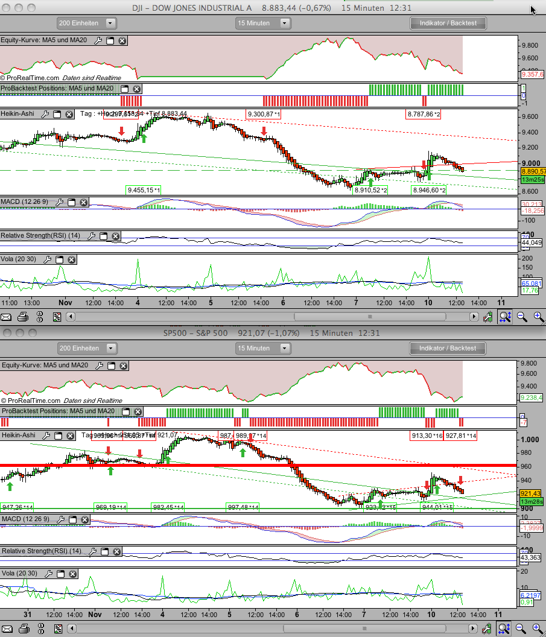Click window icon of DJI Vola panel
This screenshot has height=637, width=546.
(59, 259)
